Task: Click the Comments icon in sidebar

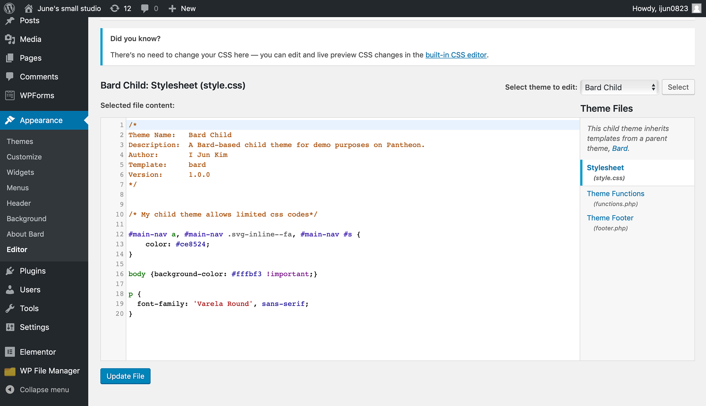Action: pos(10,76)
